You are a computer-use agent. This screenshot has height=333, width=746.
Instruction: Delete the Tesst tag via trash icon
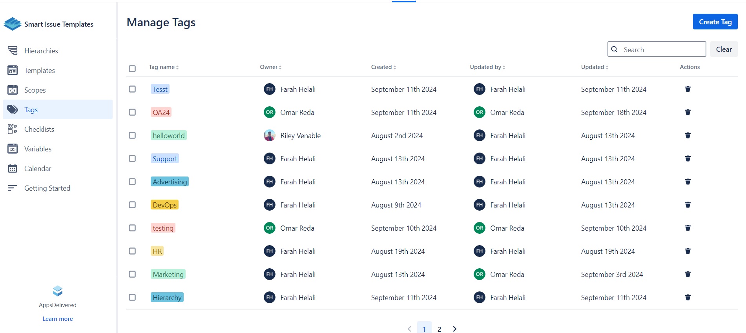pyautogui.click(x=688, y=89)
